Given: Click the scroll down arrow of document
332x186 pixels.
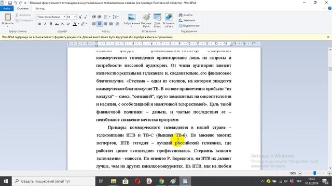Looking at the screenshot, I should coord(330,168).
